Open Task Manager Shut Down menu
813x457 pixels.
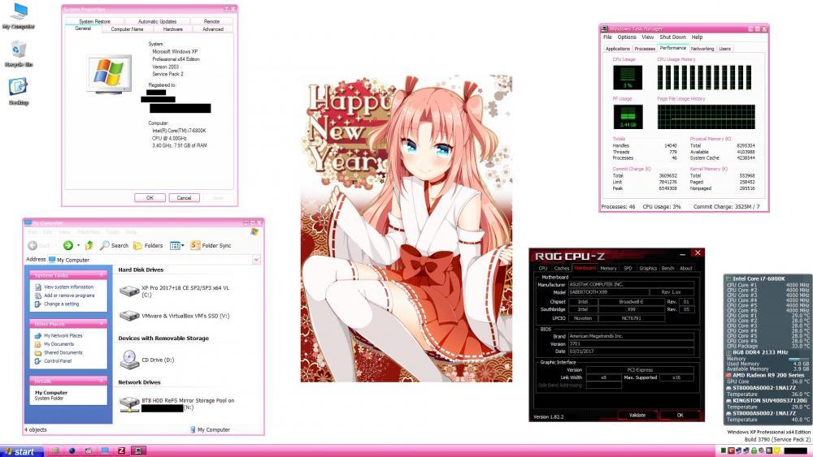672,37
